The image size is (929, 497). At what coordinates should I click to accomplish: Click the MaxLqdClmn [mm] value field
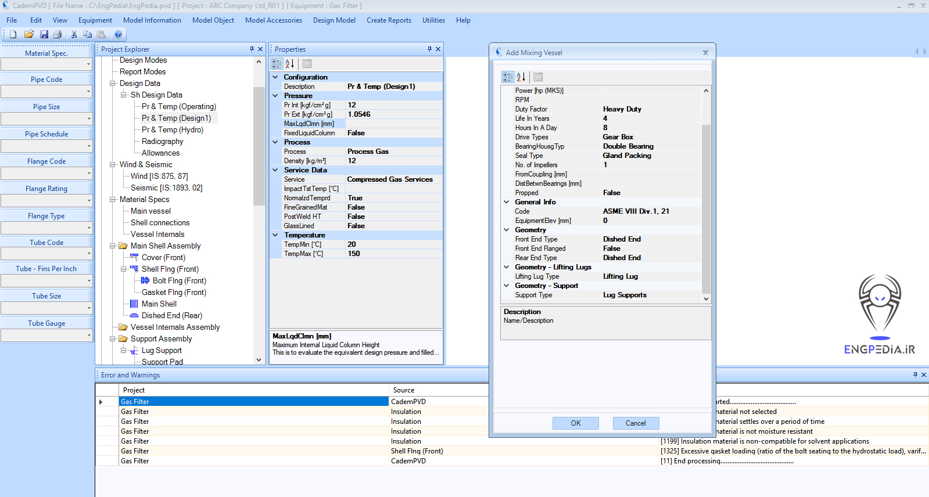pyautogui.click(x=394, y=124)
